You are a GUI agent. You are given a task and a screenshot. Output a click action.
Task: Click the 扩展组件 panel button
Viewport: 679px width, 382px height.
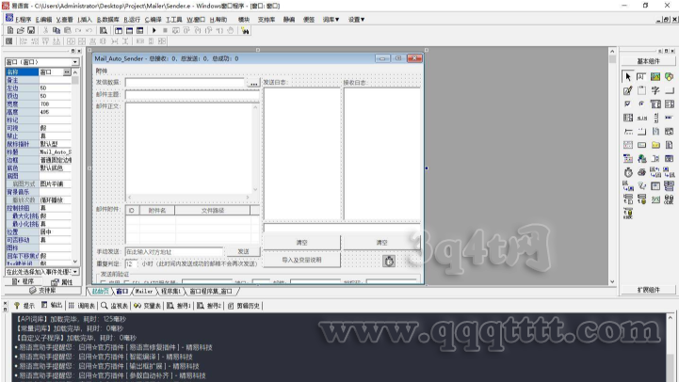pyautogui.click(x=648, y=290)
